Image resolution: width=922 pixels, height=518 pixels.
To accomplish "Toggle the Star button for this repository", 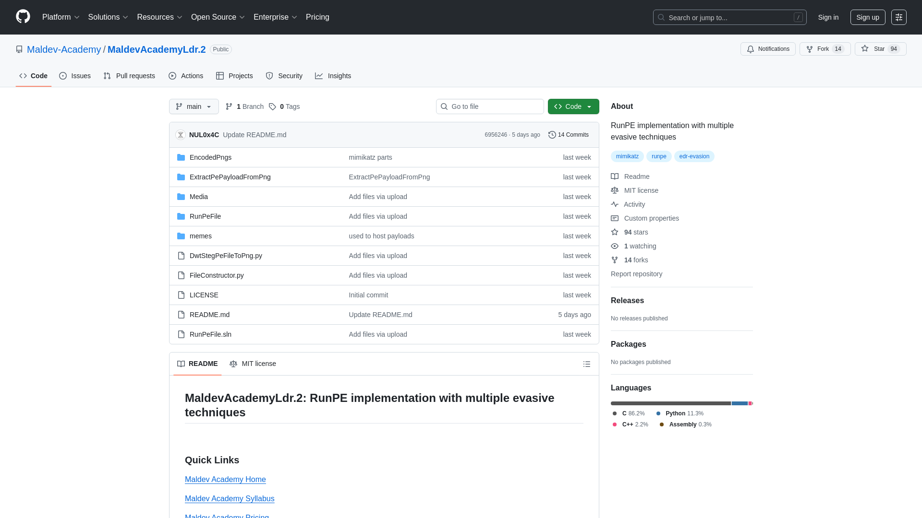I will 880,49.
